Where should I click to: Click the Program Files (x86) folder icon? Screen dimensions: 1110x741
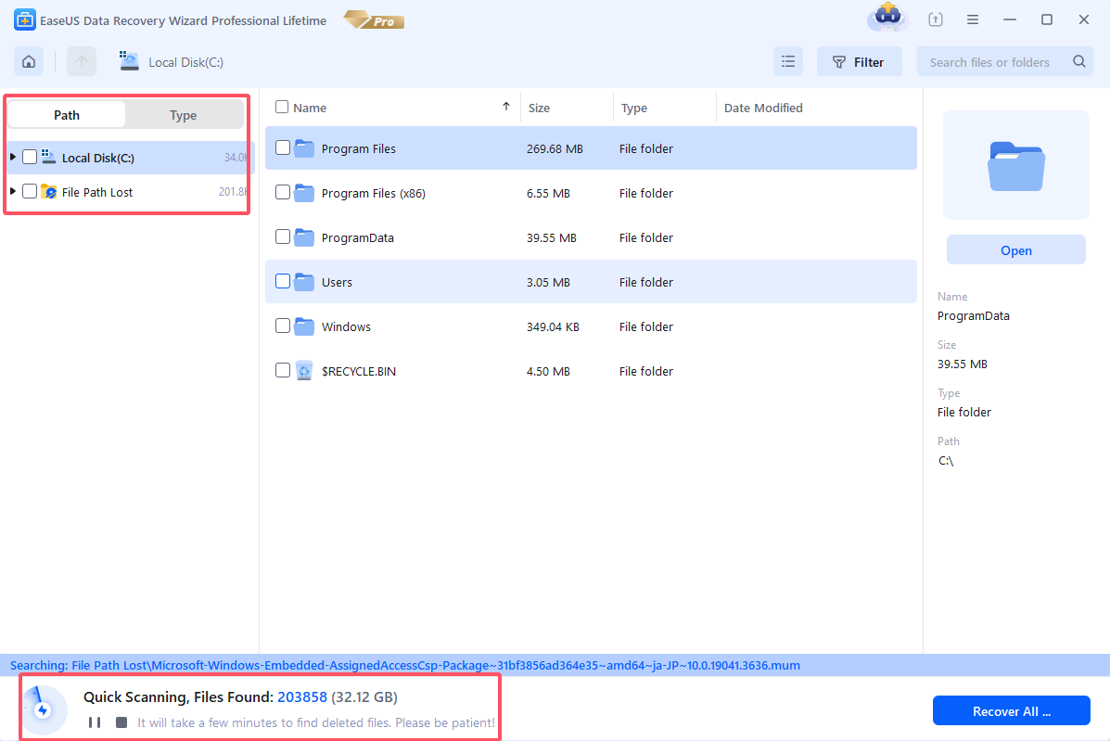click(x=303, y=193)
